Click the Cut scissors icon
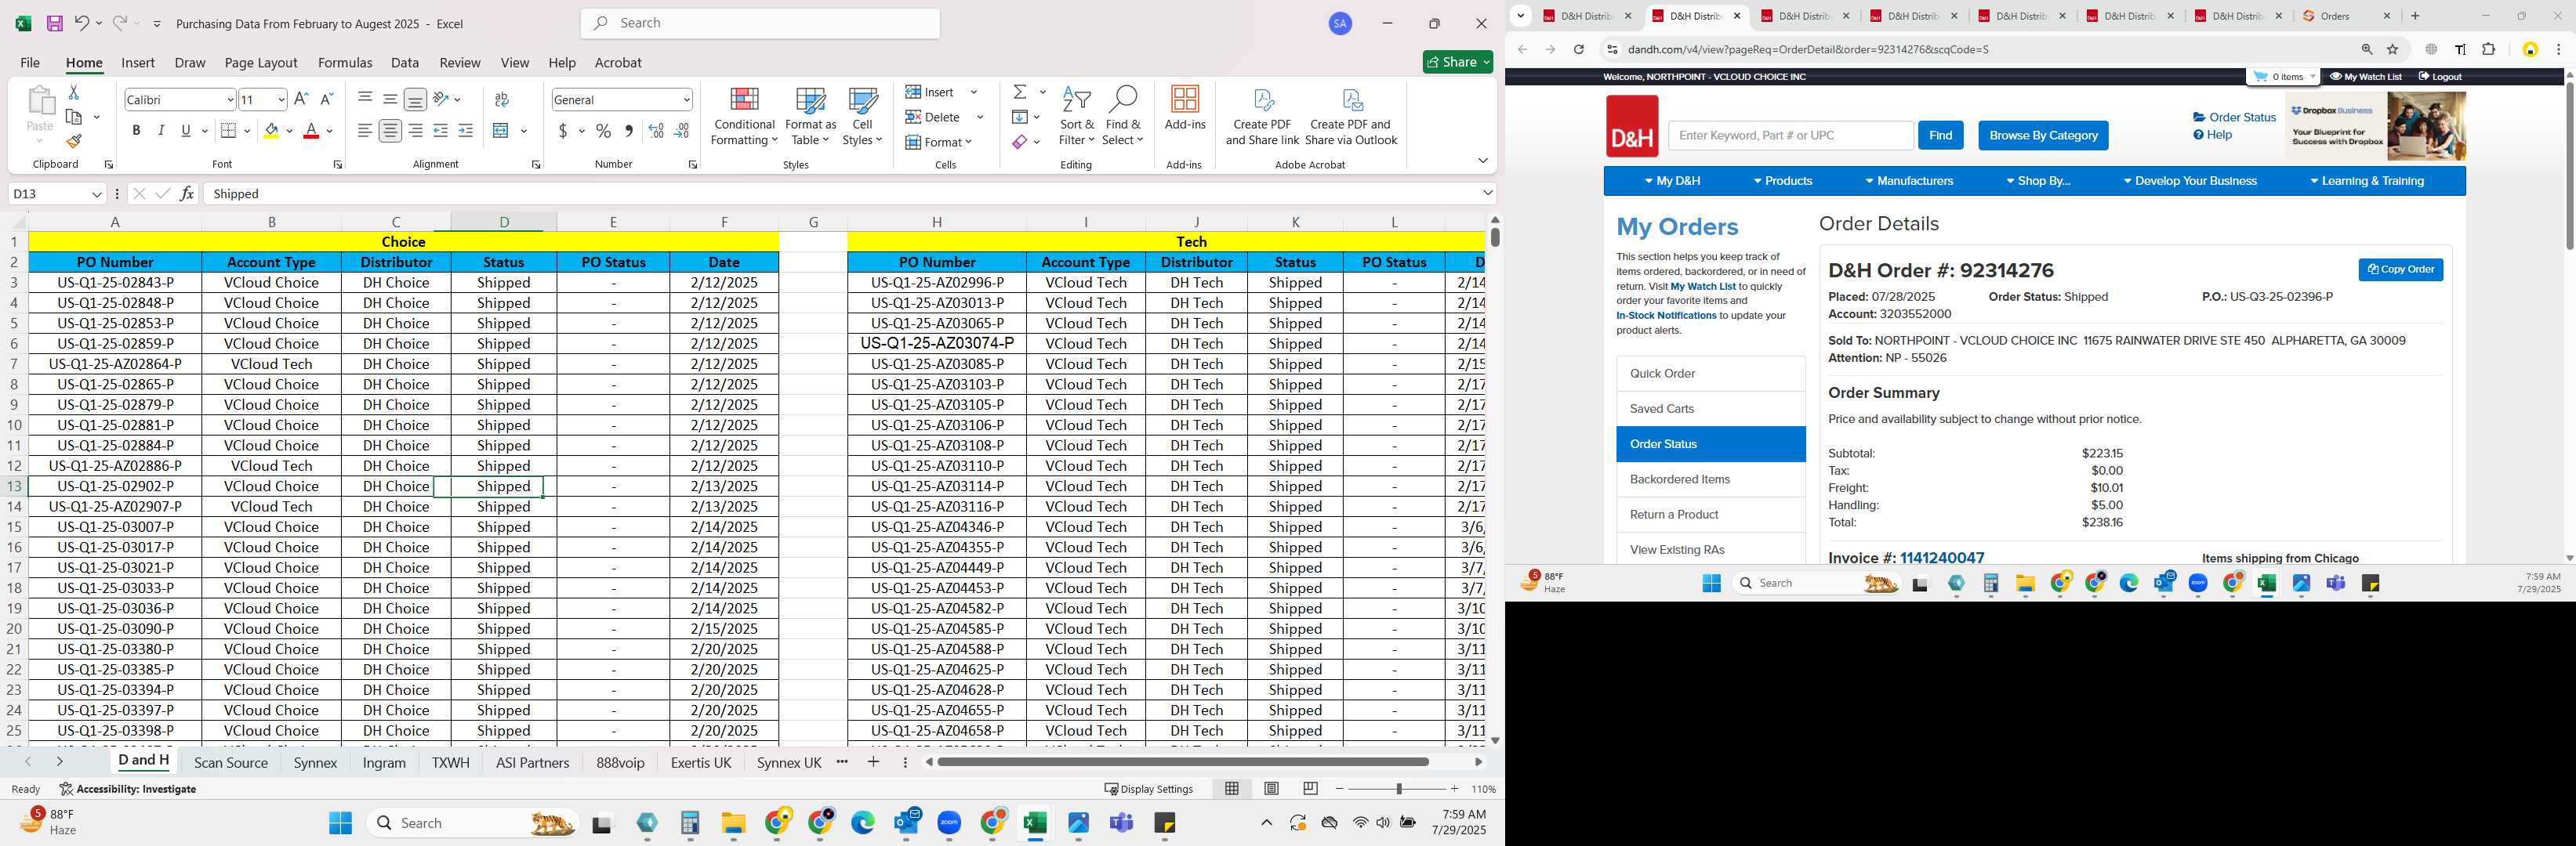 click(x=73, y=92)
